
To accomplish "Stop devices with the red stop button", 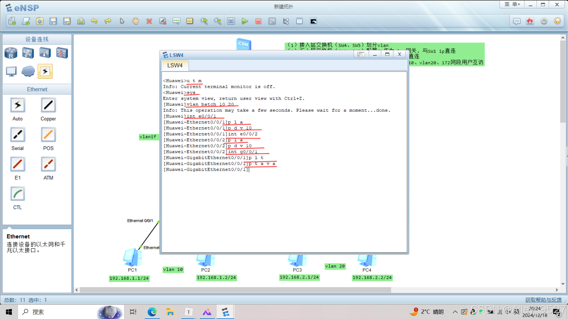I will (x=258, y=21).
